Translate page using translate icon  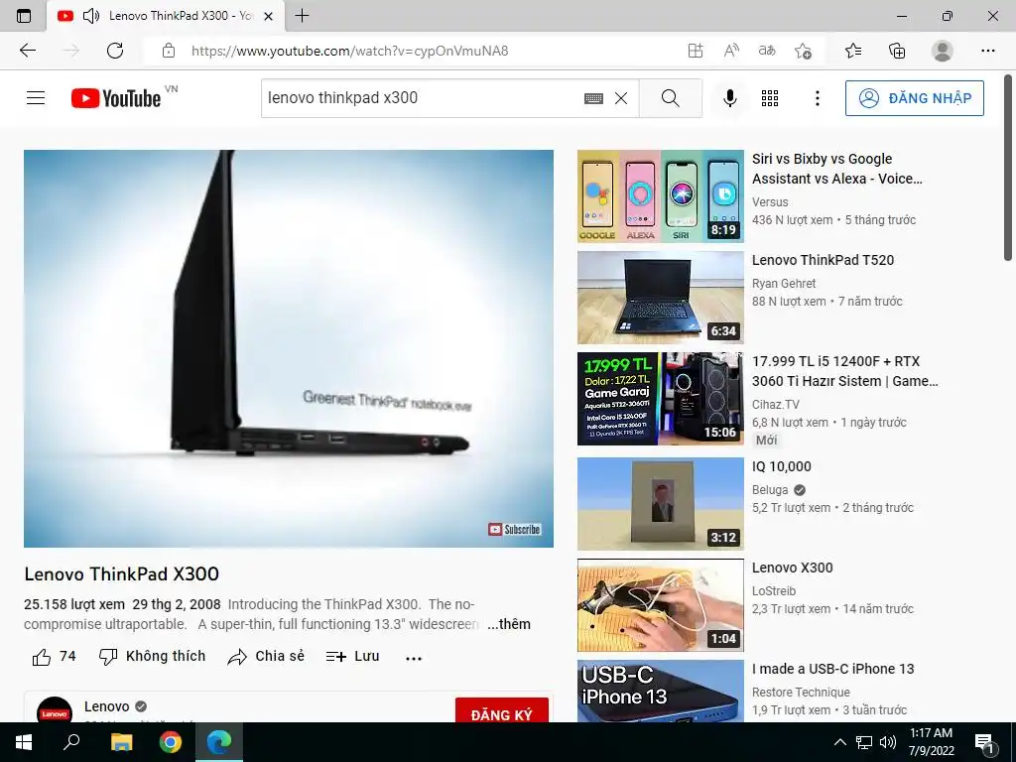pyautogui.click(x=767, y=51)
